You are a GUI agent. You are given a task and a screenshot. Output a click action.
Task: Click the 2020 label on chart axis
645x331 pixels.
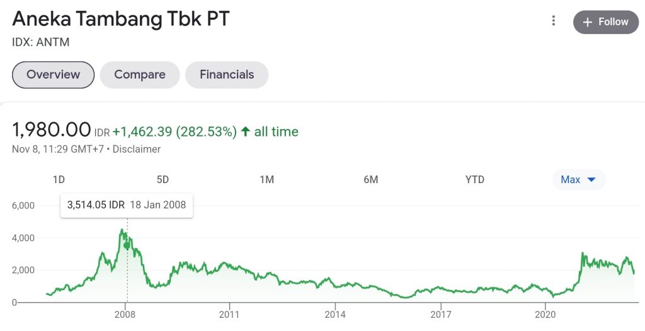[545, 314]
